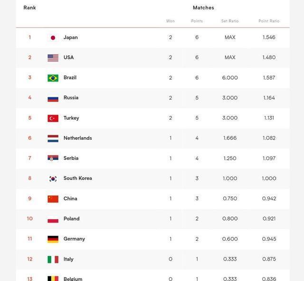The image size is (304, 281).
Task: Click the South Korea flag icon
Action: 53,178
